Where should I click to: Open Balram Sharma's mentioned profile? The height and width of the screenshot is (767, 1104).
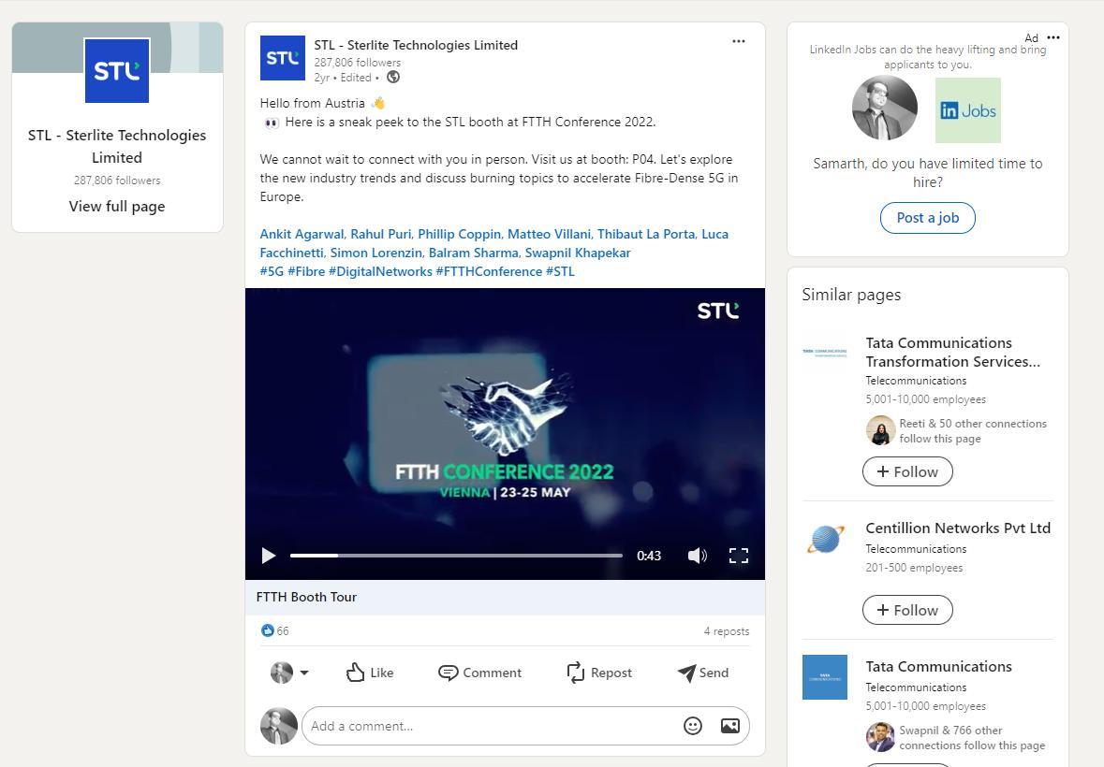click(473, 253)
